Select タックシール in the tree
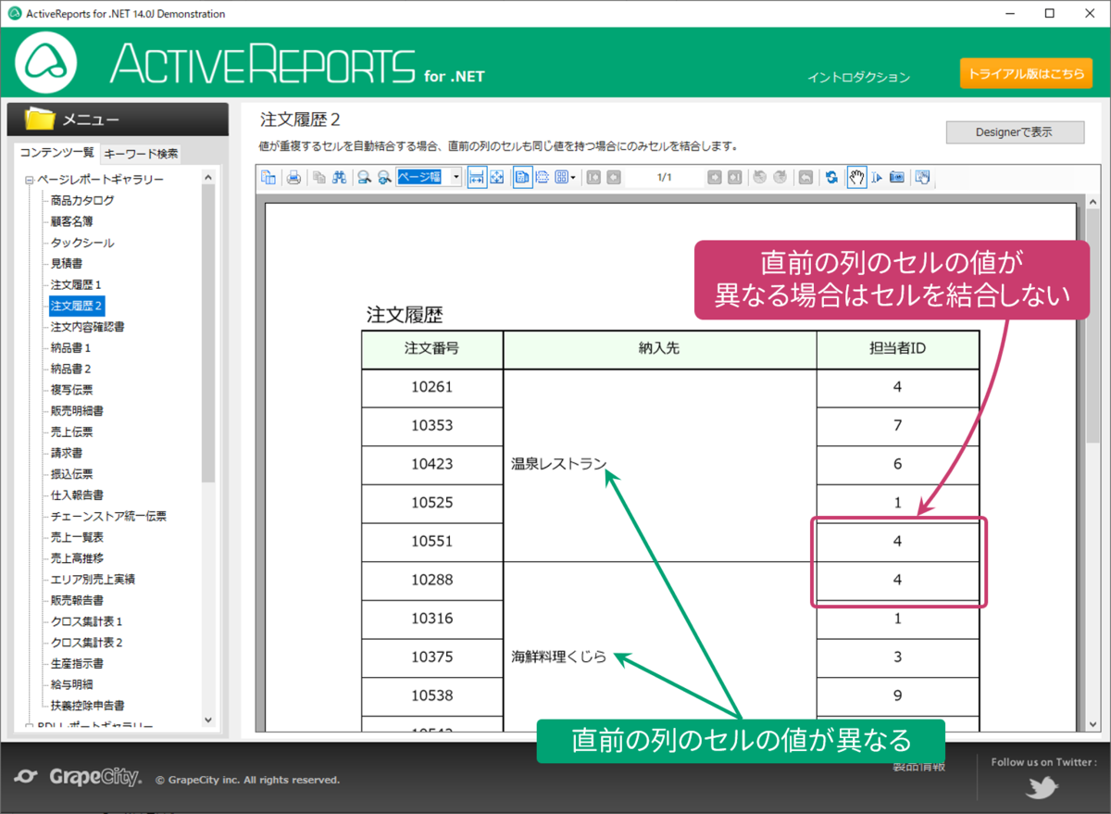Image resolution: width=1111 pixels, height=814 pixels. pyautogui.click(x=82, y=243)
